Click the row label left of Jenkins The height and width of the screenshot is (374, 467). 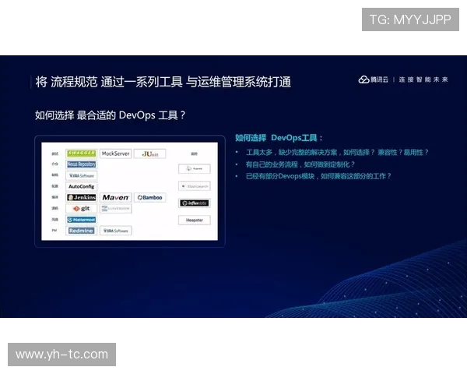(x=54, y=197)
